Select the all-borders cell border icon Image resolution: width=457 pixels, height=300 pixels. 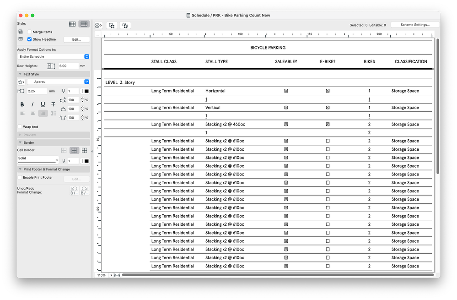(x=85, y=150)
